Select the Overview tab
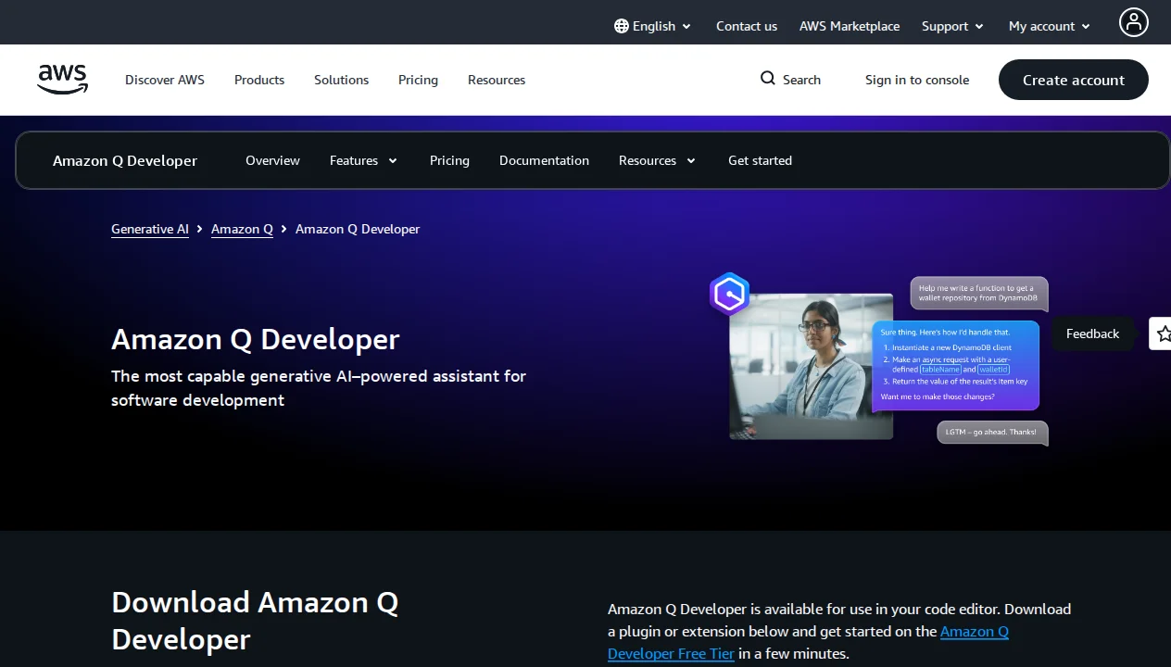1171x667 pixels. [272, 160]
